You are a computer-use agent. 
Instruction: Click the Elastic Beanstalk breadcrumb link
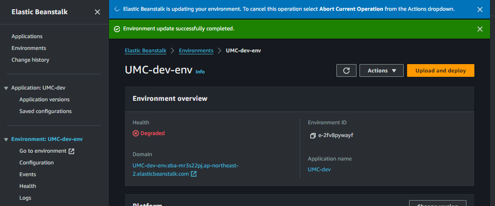tap(145, 50)
